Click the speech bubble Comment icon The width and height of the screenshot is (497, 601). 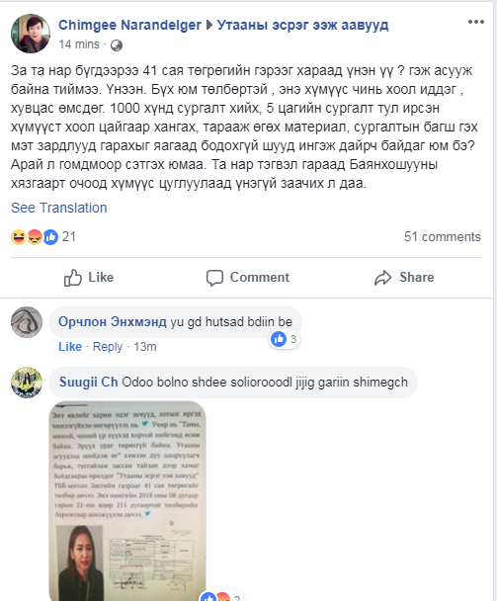click(x=214, y=278)
